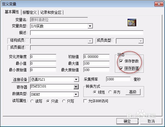Enable the 允许DDE访问 checkbox
Viewport: 165px width, 127px height.
pos(85,101)
